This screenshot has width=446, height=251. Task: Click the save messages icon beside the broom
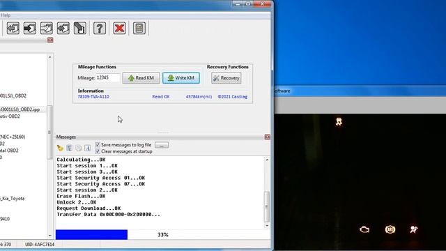point(69,148)
